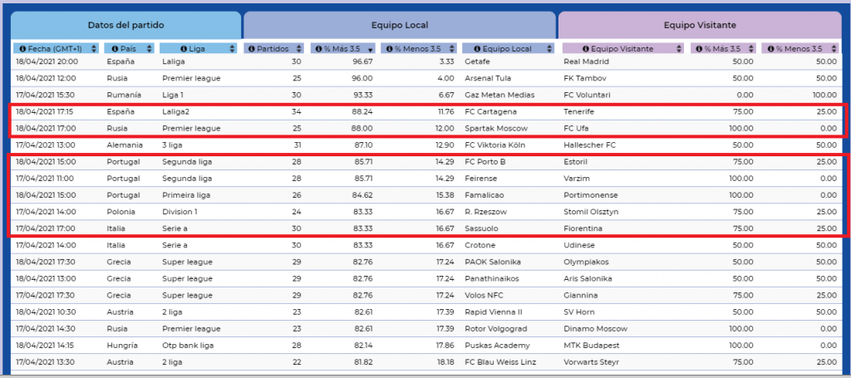The height and width of the screenshot is (378, 851).
Task: Click the Real Madrid visitor team cell
Action: pos(586,61)
